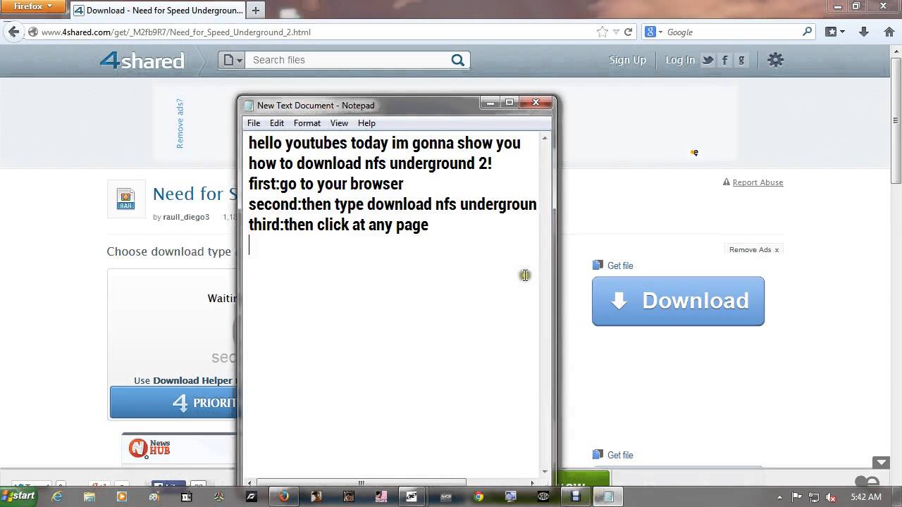The height and width of the screenshot is (507, 902).
Task: Launch Windows Media Player from the taskbar
Action: (x=121, y=496)
